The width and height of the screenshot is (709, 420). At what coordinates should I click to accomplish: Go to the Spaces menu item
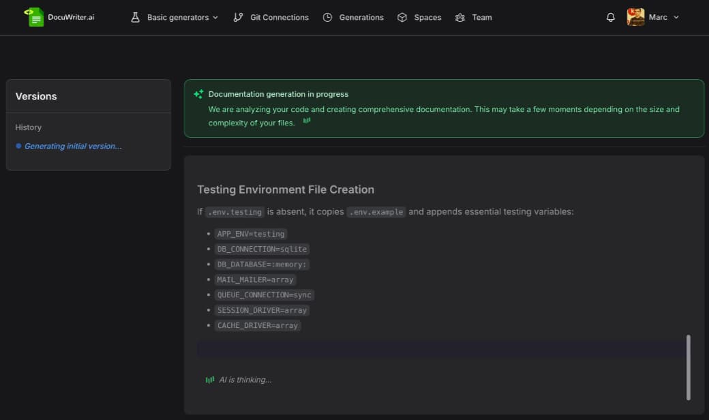427,17
